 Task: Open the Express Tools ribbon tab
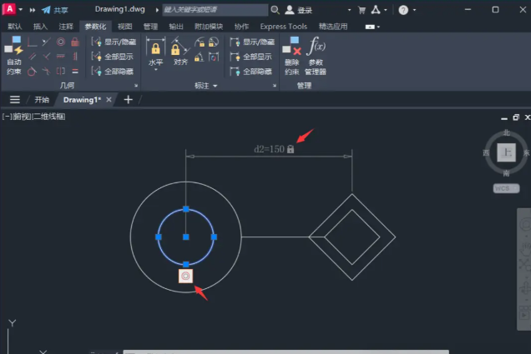(283, 27)
